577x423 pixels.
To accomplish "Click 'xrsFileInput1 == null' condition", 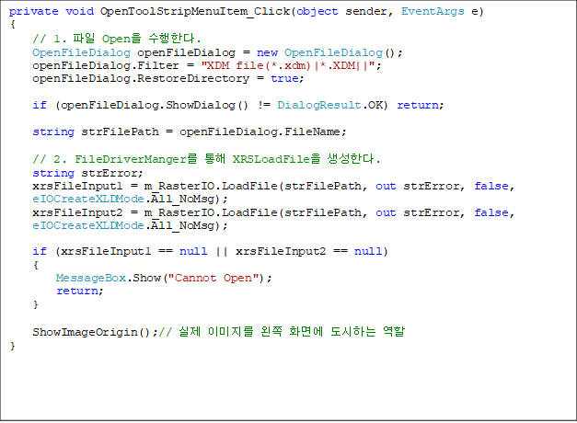I will pos(134,251).
